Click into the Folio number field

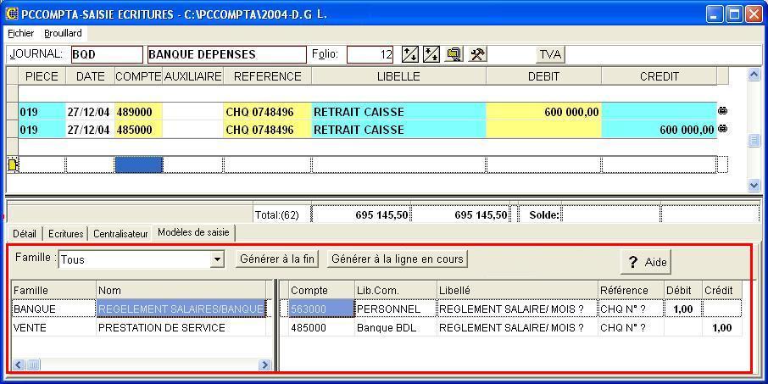point(370,54)
